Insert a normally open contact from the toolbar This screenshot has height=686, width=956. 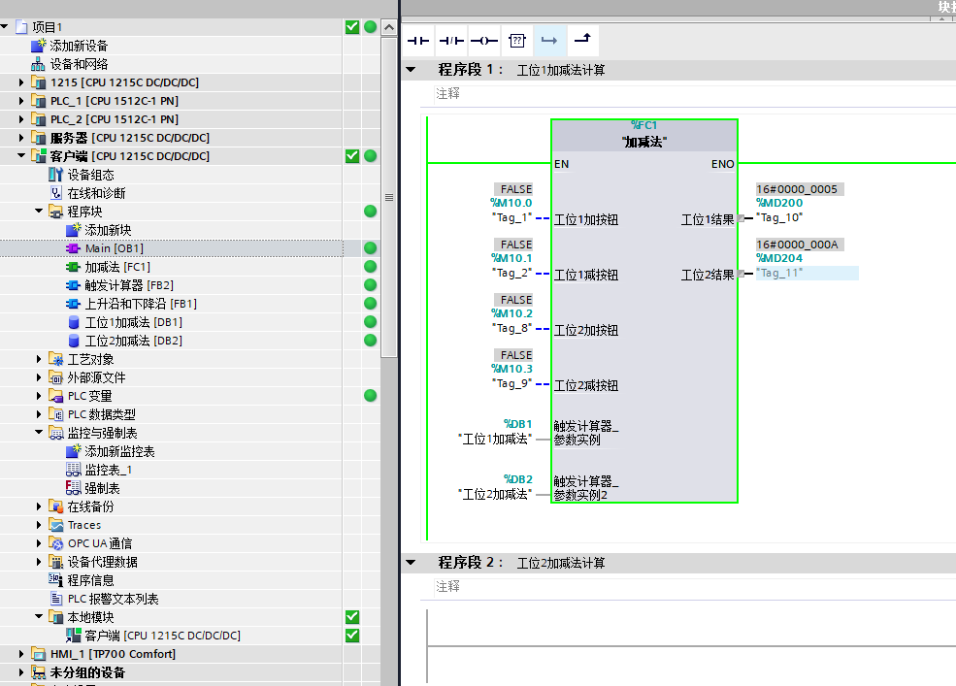(417, 40)
